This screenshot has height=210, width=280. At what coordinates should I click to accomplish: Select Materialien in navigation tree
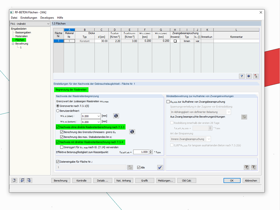(21, 36)
